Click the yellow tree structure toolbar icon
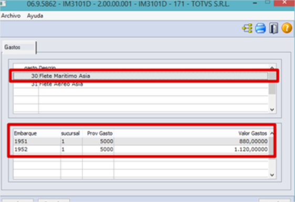295x202 pixels. pos(247,28)
